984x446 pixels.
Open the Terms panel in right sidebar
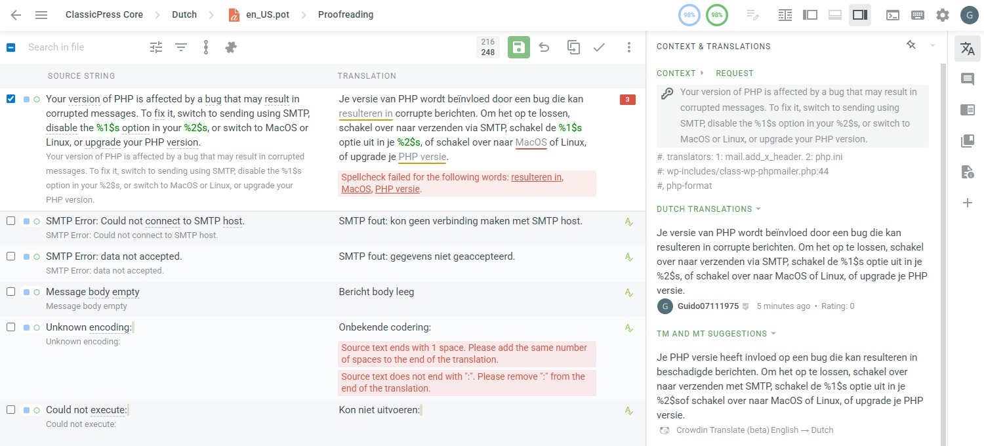point(967,140)
